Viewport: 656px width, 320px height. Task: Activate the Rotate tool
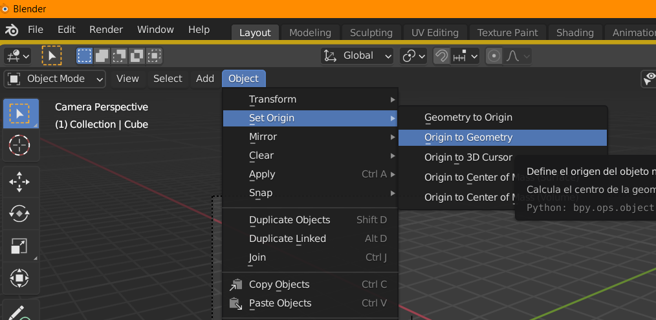tap(19, 213)
